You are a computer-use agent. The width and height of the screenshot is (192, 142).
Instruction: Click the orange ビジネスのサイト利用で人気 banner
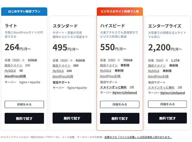[120, 11]
